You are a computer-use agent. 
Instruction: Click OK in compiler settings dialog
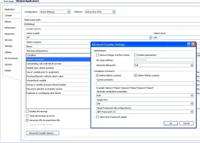[x=171, y=123]
